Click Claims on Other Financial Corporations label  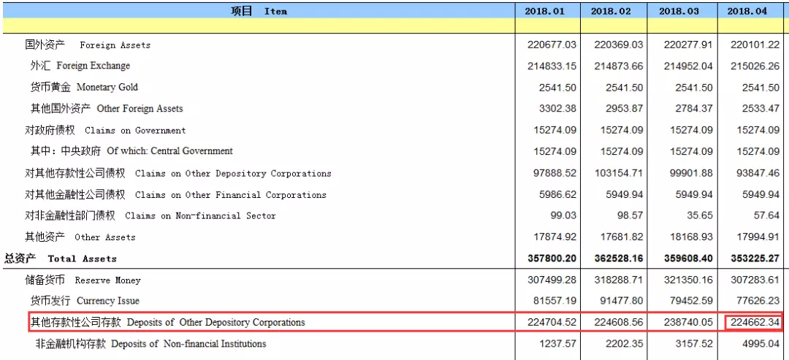(175, 194)
